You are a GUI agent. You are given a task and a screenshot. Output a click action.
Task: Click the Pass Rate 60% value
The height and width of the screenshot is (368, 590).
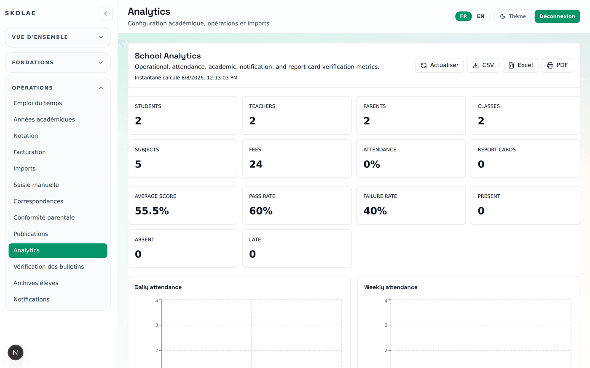click(261, 211)
